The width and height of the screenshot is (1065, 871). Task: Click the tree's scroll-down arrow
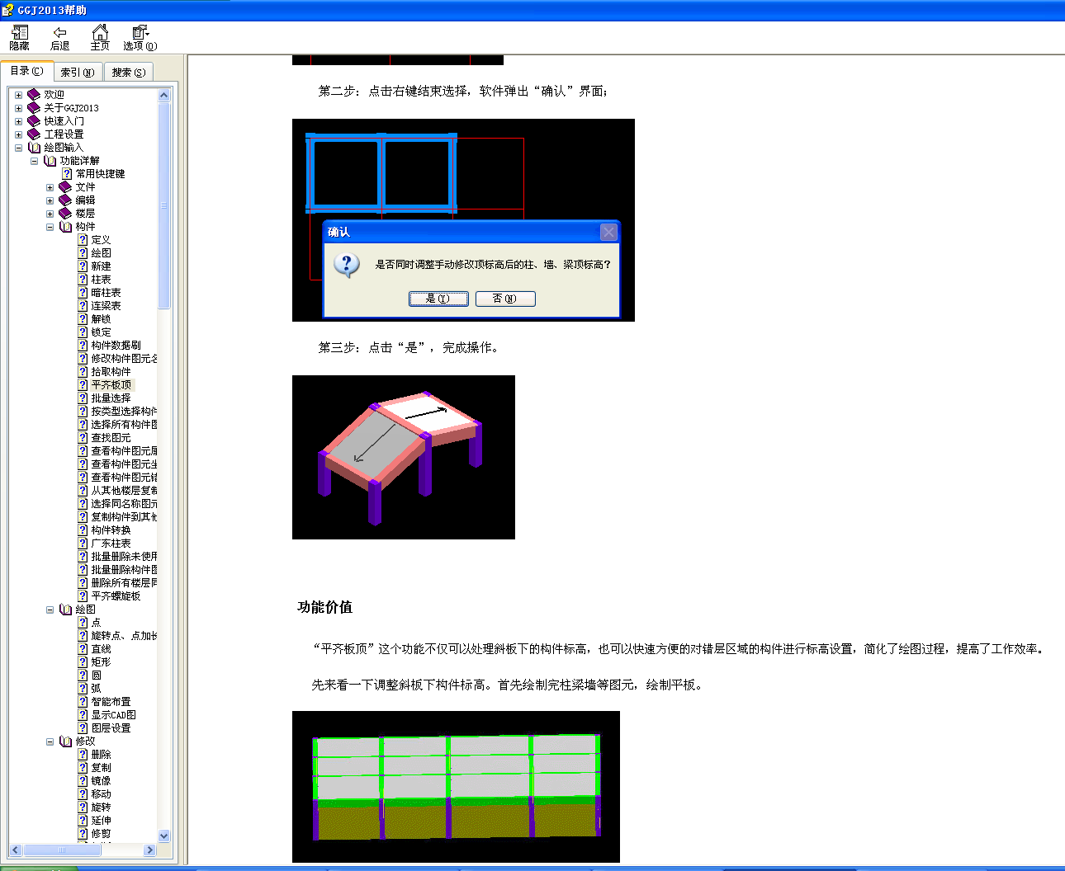tap(163, 836)
